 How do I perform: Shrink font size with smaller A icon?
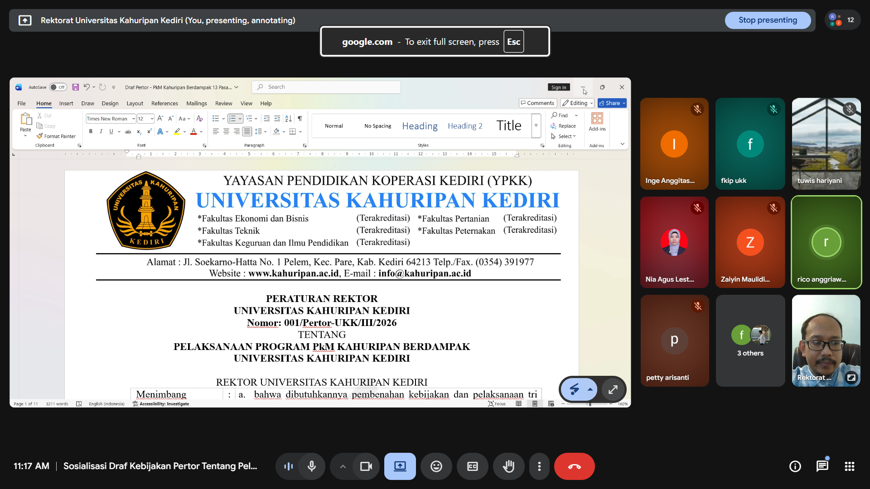(171, 119)
